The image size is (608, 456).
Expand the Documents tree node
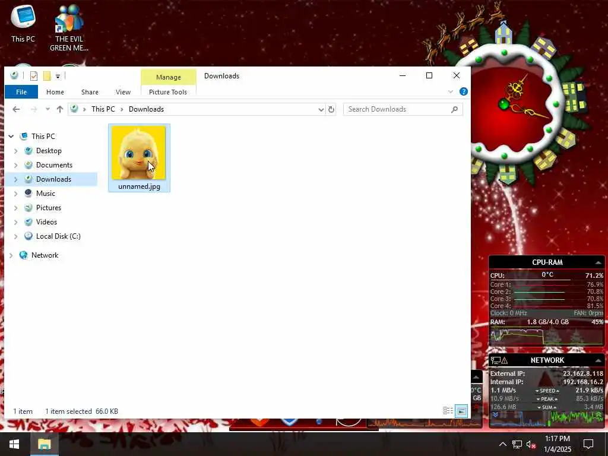point(16,165)
